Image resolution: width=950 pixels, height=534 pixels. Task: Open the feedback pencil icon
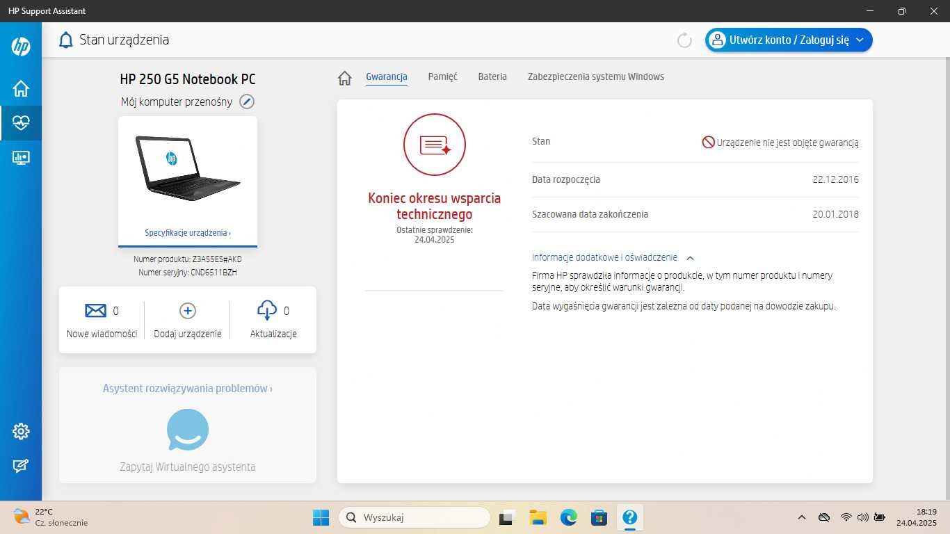click(21, 466)
